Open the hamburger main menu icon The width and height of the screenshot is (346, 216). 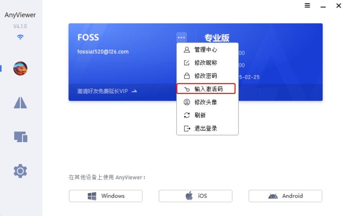(x=307, y=6)
